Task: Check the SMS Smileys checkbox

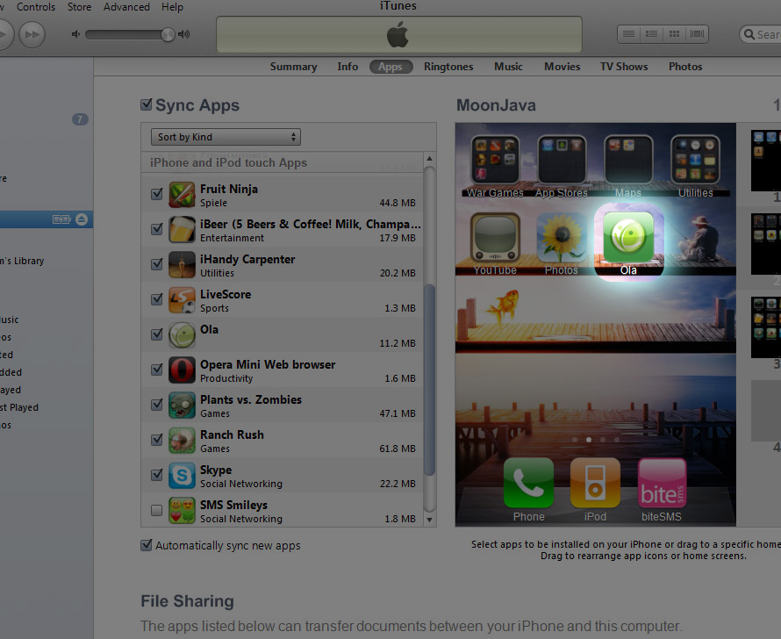Action: (x=157, y=510)
